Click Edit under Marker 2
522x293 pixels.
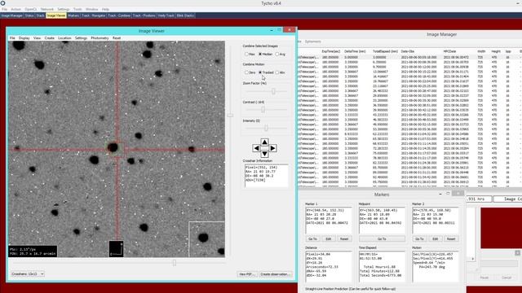pos(435,238)
